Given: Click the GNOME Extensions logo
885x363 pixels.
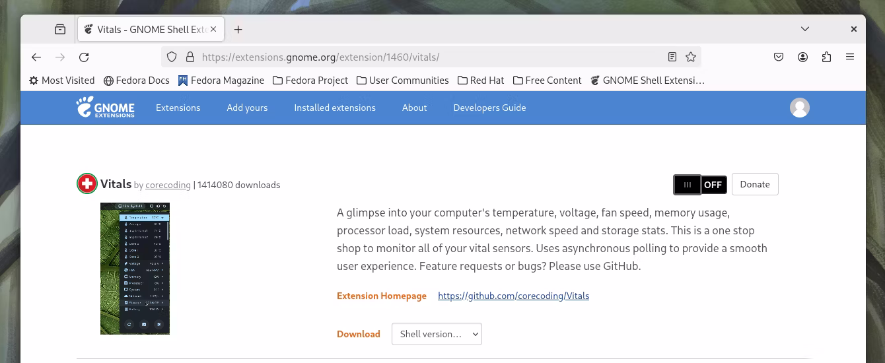Looking at the screenshot, I should [x=106, y=108].
